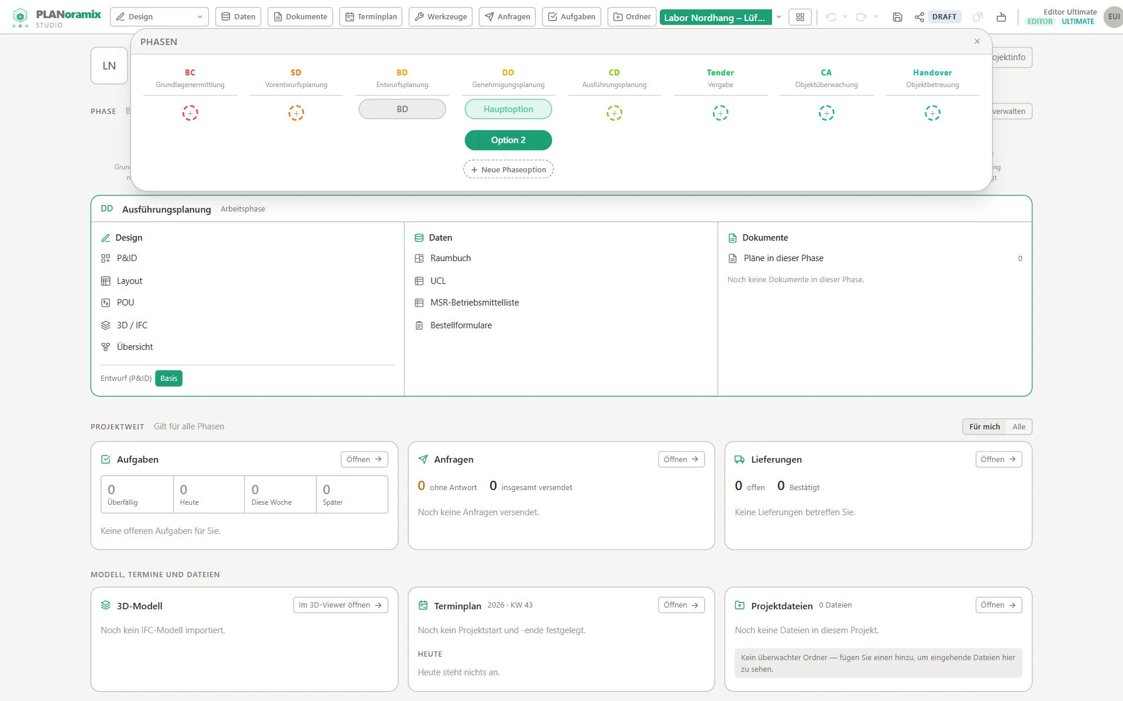Select the Option 2 phase option
Screen dimensions: 1123x701
tap(508, 140)
